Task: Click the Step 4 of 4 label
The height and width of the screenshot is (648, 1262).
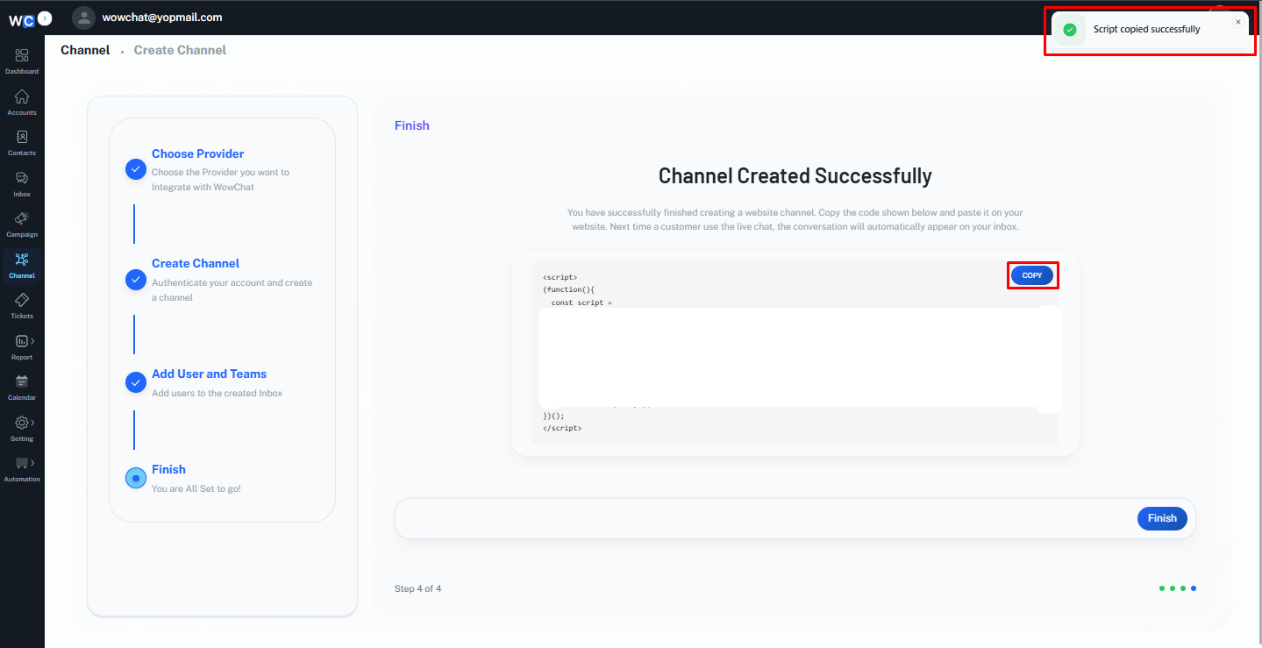Action: tap(418, 588)
